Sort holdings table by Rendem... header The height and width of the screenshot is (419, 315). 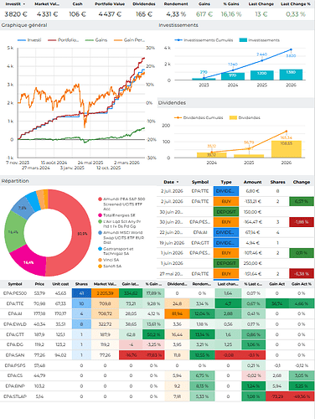pos(202,284)
